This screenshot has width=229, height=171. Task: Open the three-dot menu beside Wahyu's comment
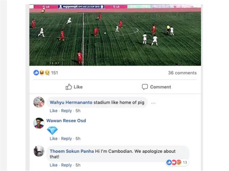(153, 103)
